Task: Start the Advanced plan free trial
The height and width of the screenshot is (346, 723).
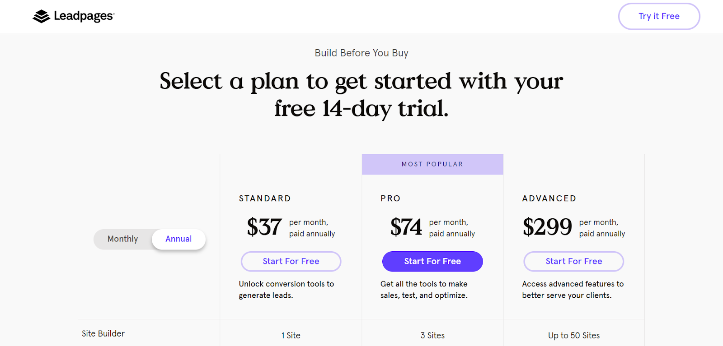Action: [x=573, y=262]
